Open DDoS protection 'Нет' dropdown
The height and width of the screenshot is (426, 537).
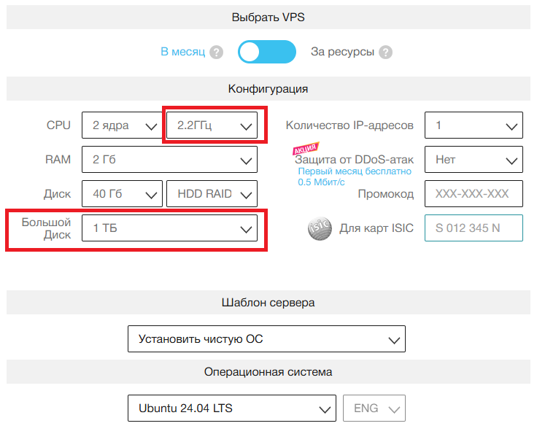click(x=474, y=159)
